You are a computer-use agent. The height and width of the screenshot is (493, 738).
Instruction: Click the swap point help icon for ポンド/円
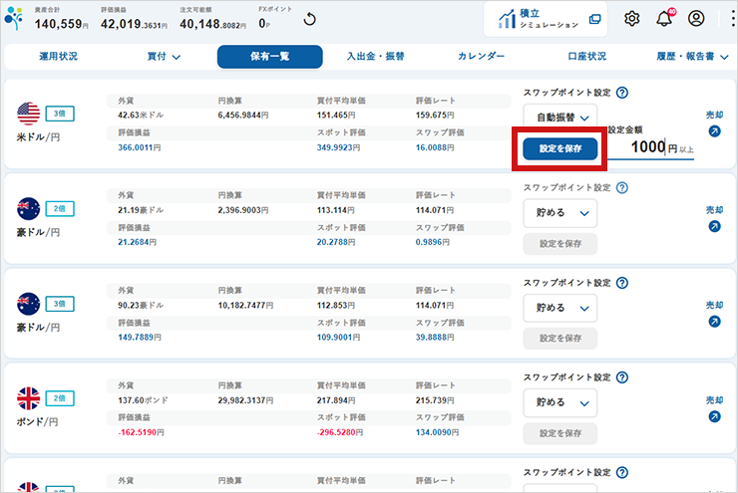(622, 377)
